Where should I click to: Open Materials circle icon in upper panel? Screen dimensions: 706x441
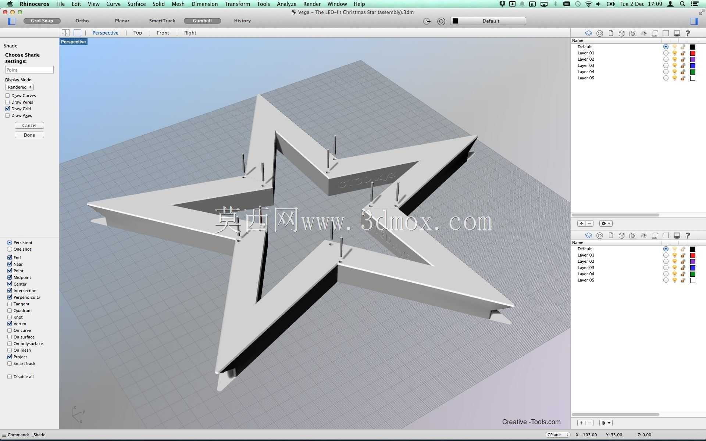pos(600,33)
